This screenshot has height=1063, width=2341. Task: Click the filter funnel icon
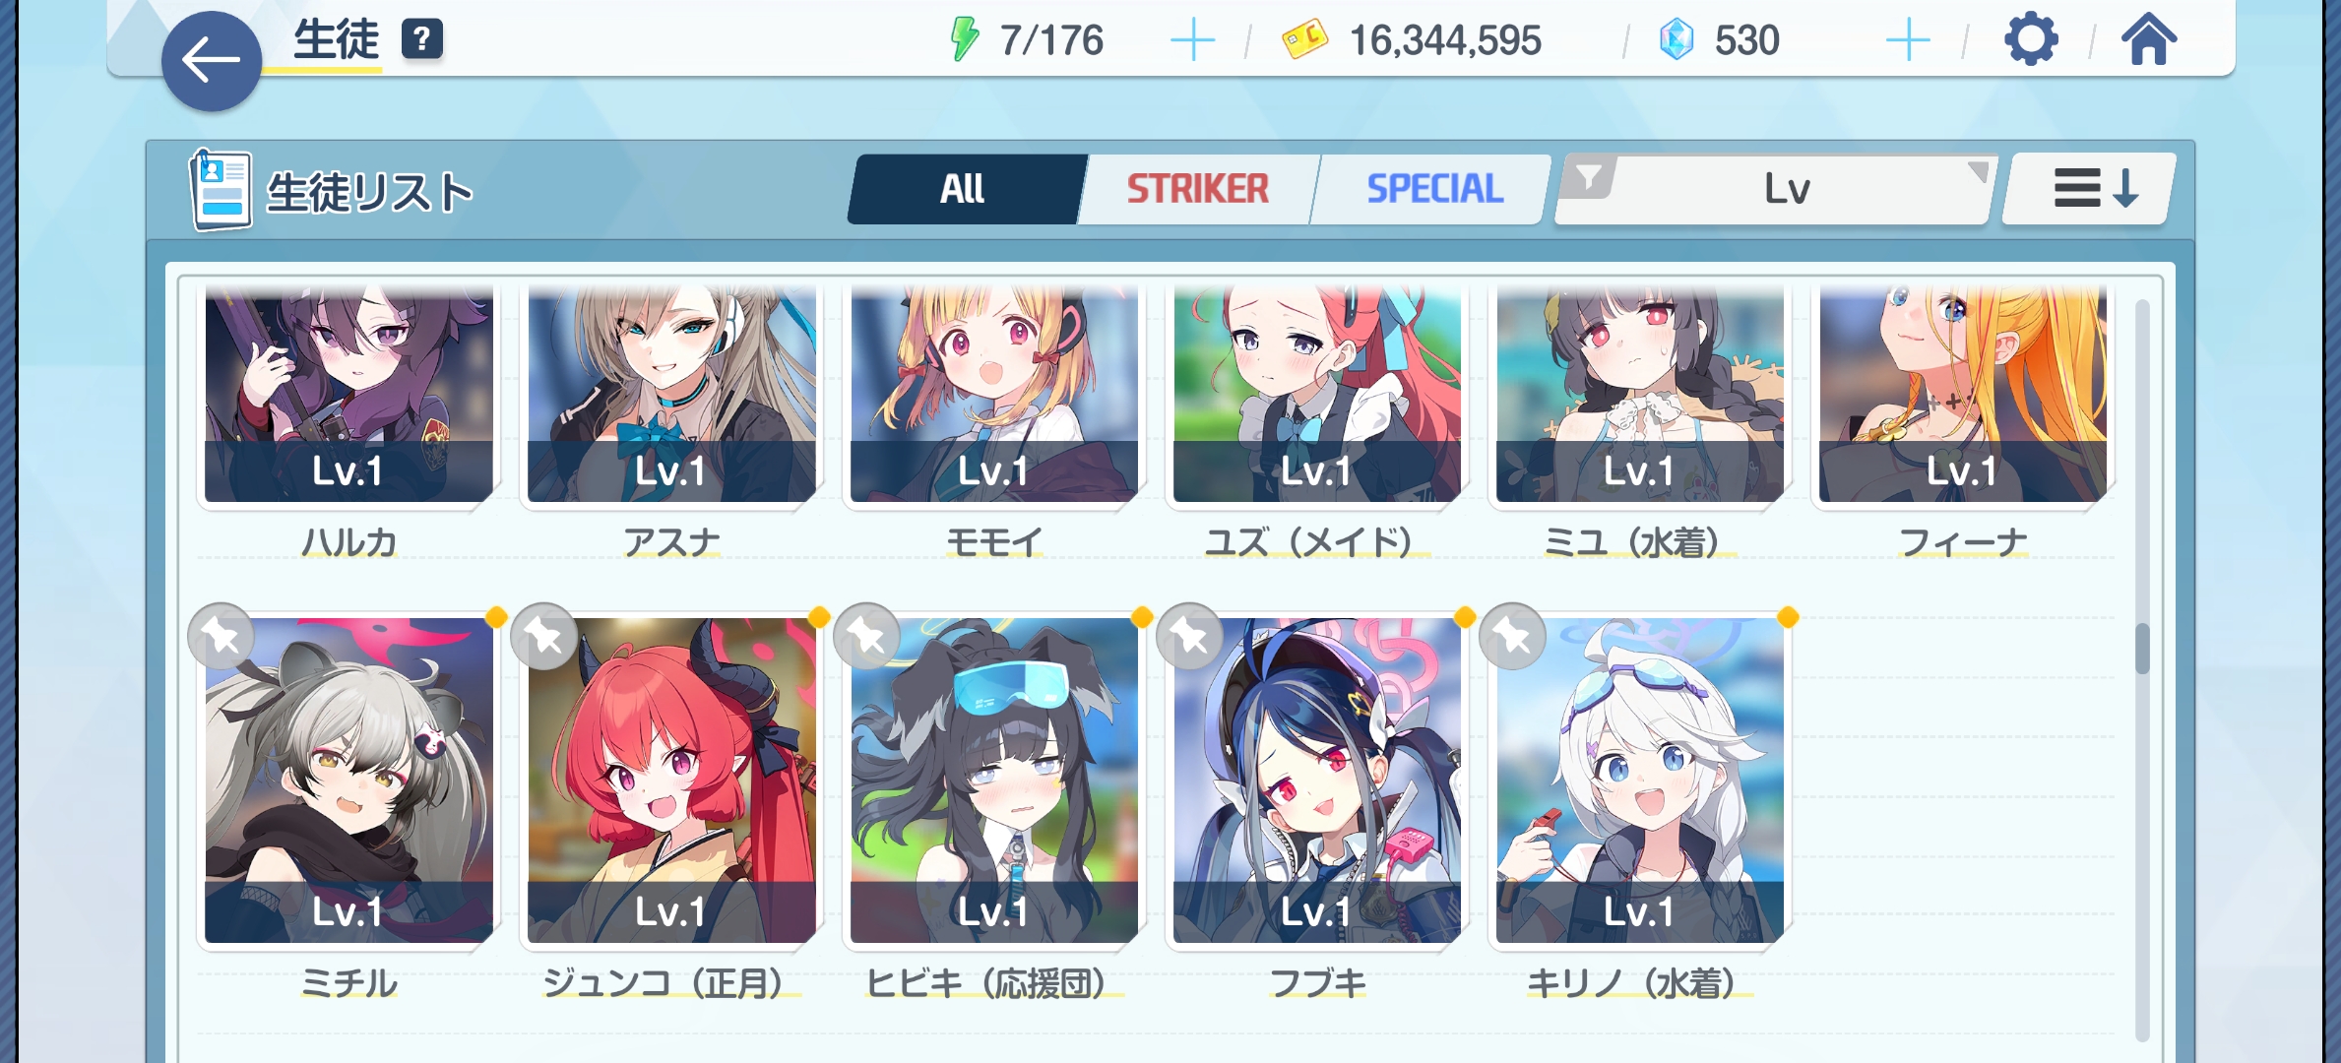click(1588, 178)
